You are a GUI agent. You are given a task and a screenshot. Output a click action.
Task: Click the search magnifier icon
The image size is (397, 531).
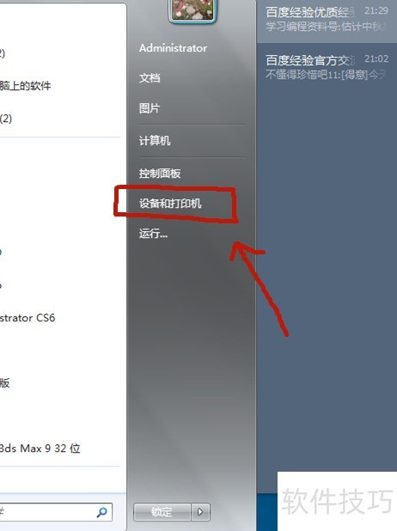pos(101,512)
